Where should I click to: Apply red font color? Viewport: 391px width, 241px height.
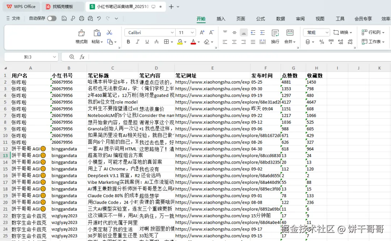coord(193,42)
